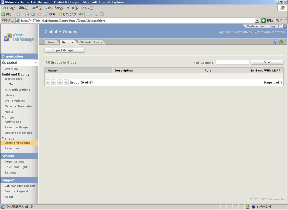288x210 pixels.
Task: Open the Mail button dropdown arrow
Action: pos(91,14)
